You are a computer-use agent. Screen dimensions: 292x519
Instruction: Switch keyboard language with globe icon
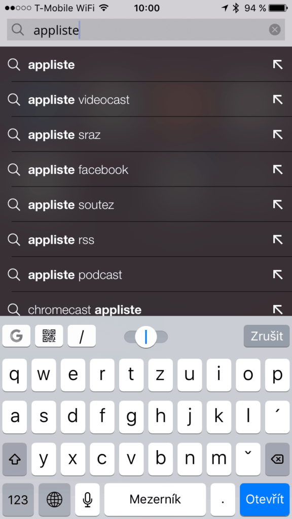(x=54, y=499)
